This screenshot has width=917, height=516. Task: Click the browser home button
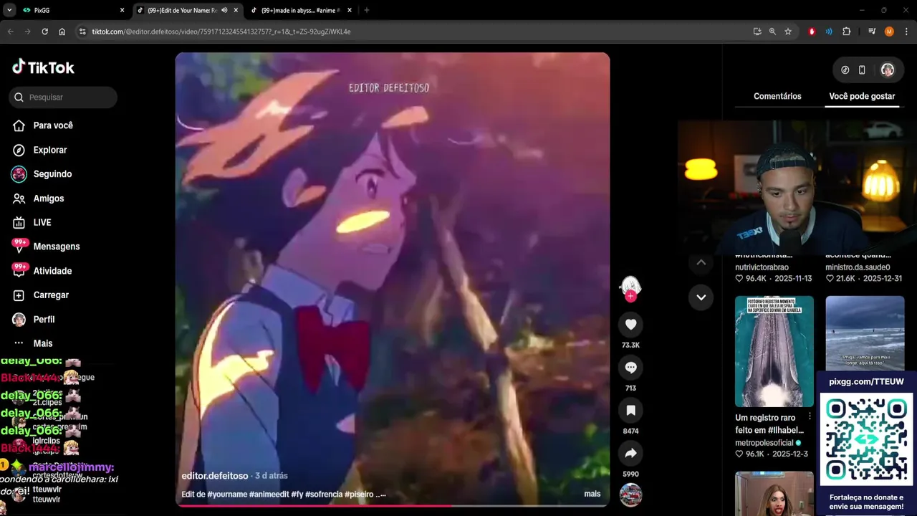(x=62, y=32)
